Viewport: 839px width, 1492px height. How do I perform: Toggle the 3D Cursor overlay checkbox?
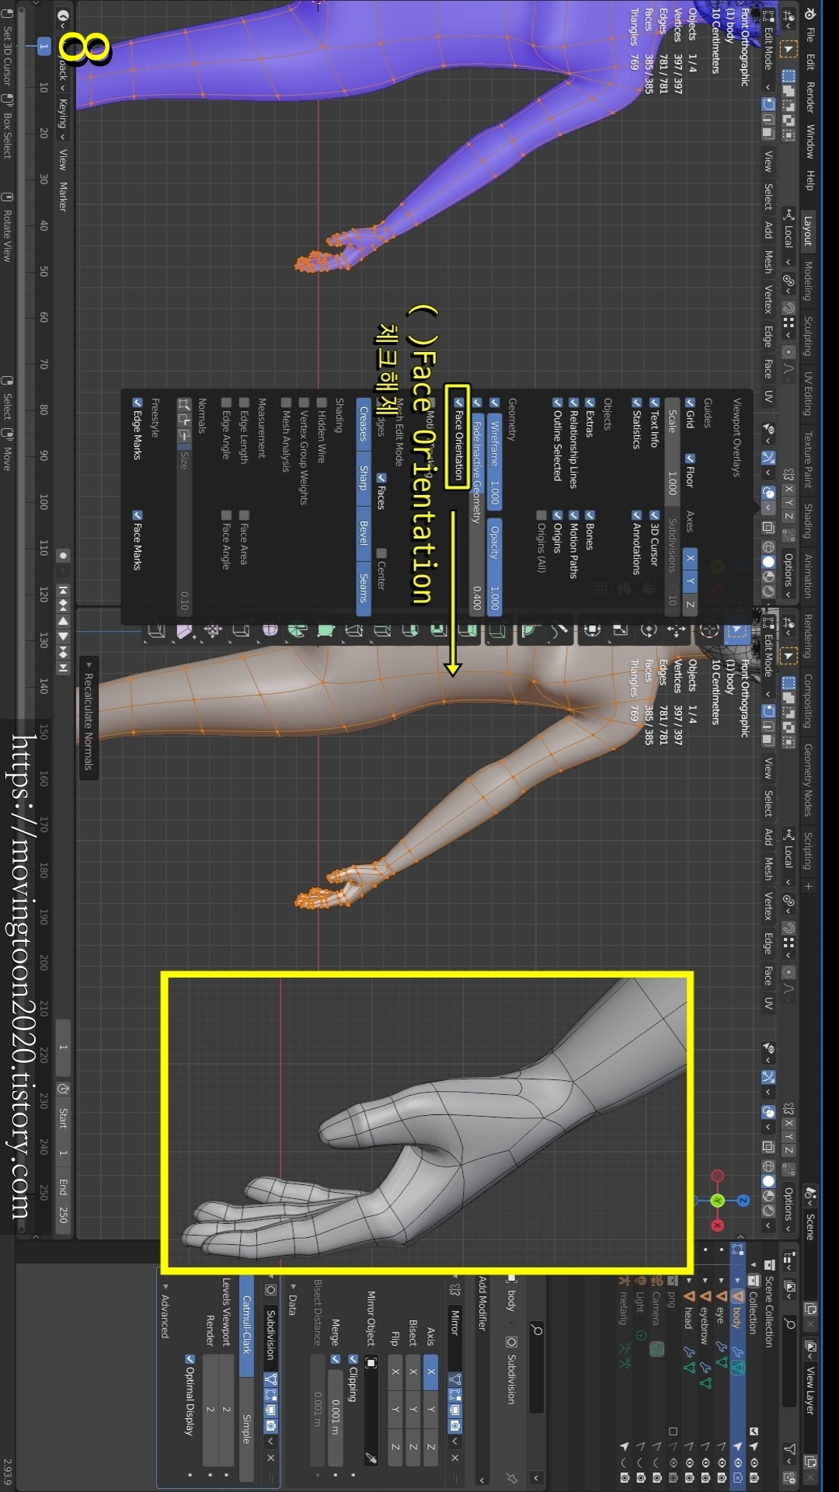click(654, 516)
